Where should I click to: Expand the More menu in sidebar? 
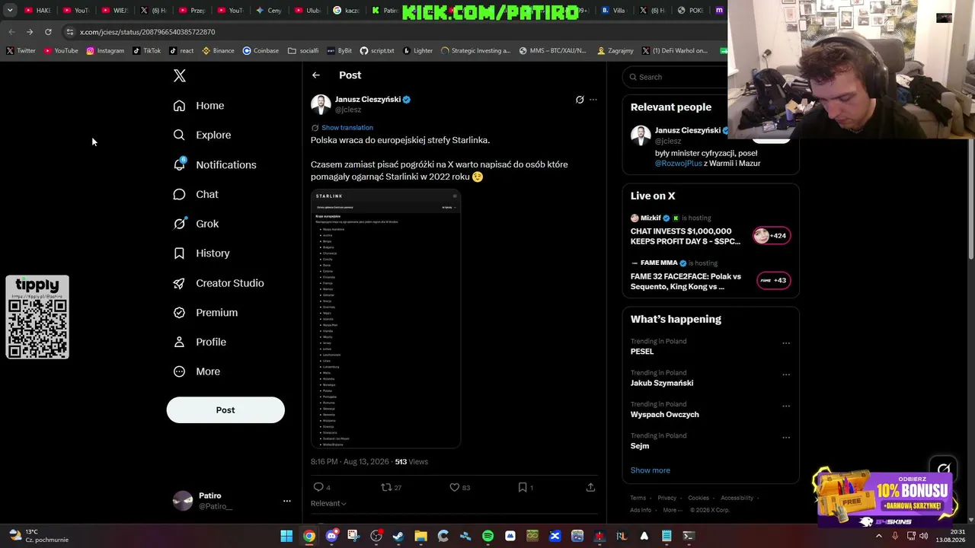[197, 371]
